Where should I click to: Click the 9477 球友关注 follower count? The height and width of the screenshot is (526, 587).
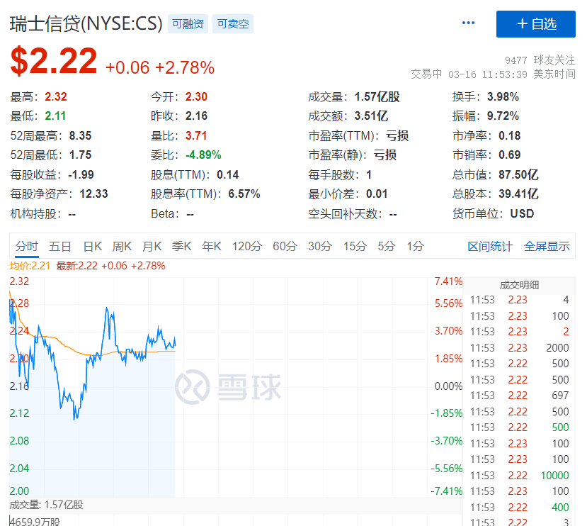[540, 60]
